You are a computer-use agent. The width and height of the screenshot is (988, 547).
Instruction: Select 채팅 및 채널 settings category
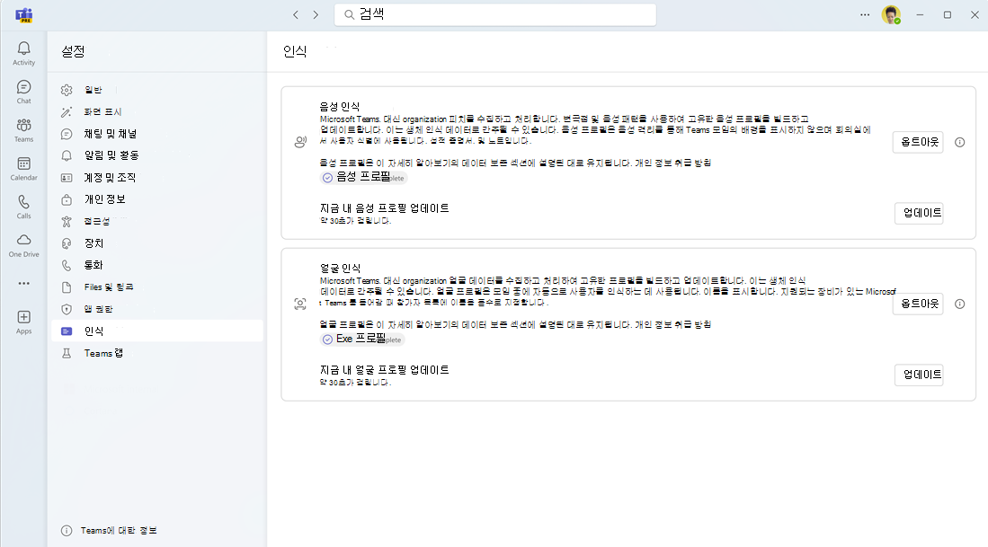157,134
